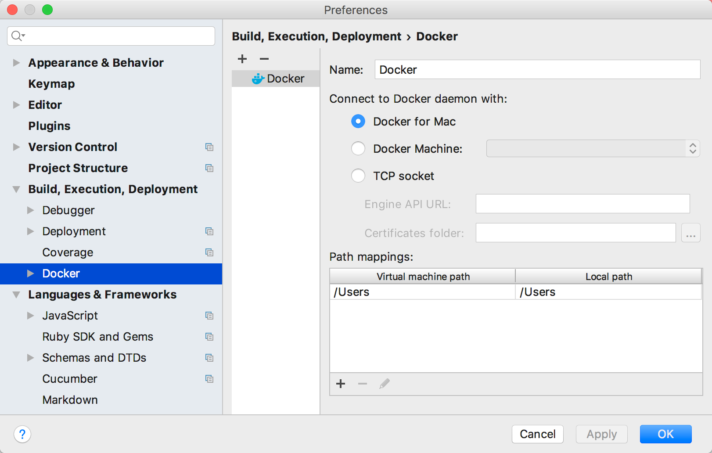Click the project-level icon next to Cucumber
This screenshot has height=453, width=712.
(209, 379)
